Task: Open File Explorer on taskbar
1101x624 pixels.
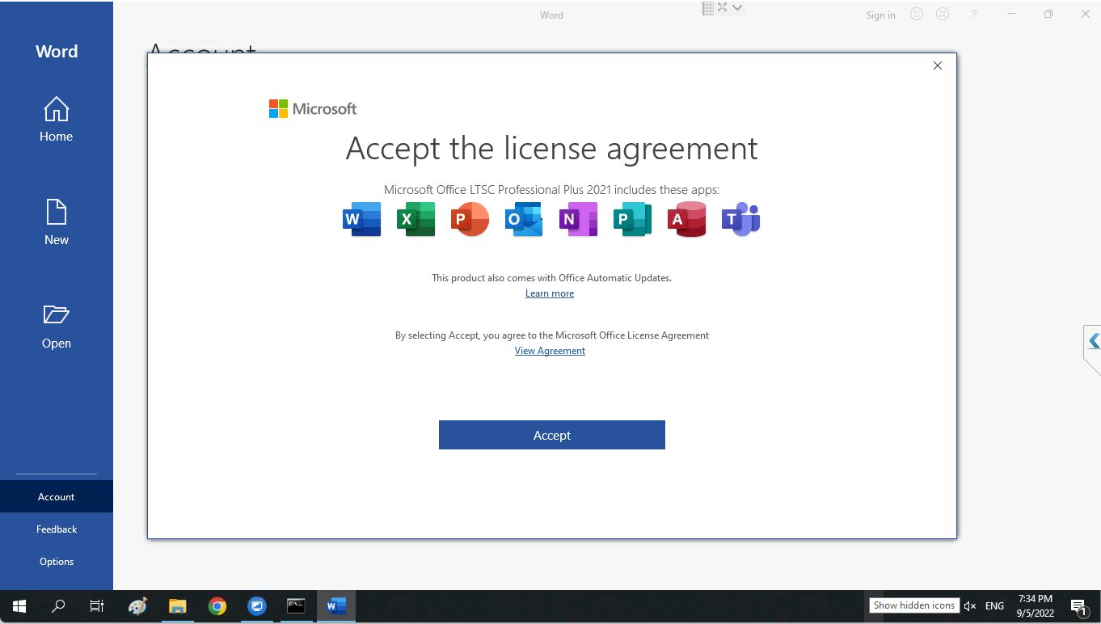Action: point(177,605)
